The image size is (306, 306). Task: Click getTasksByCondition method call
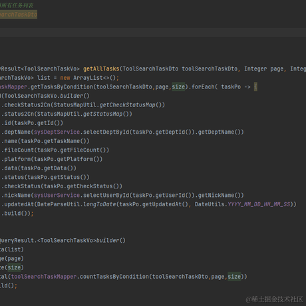(x=62, y=87)
